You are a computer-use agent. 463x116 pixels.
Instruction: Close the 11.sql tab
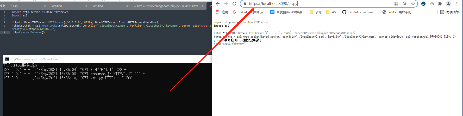tap(45, 6)
